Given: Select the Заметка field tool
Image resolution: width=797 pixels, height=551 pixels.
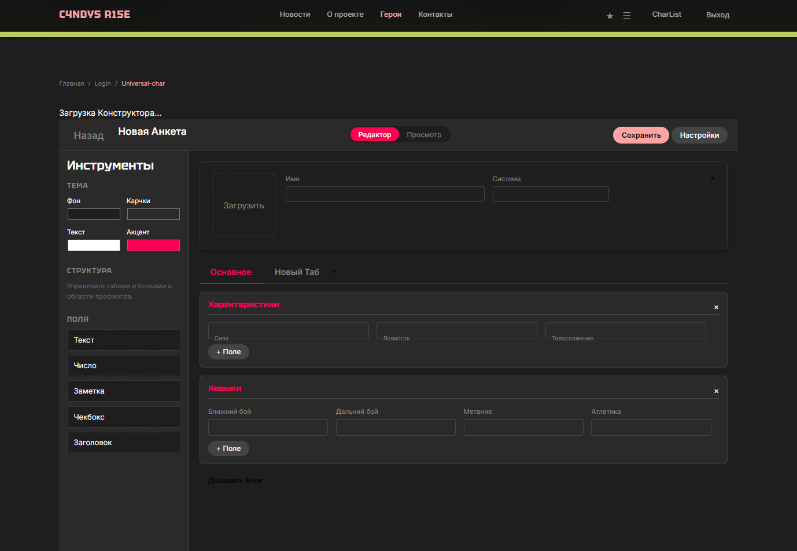Looking at the screenshot, I should [x=124, y=391].
